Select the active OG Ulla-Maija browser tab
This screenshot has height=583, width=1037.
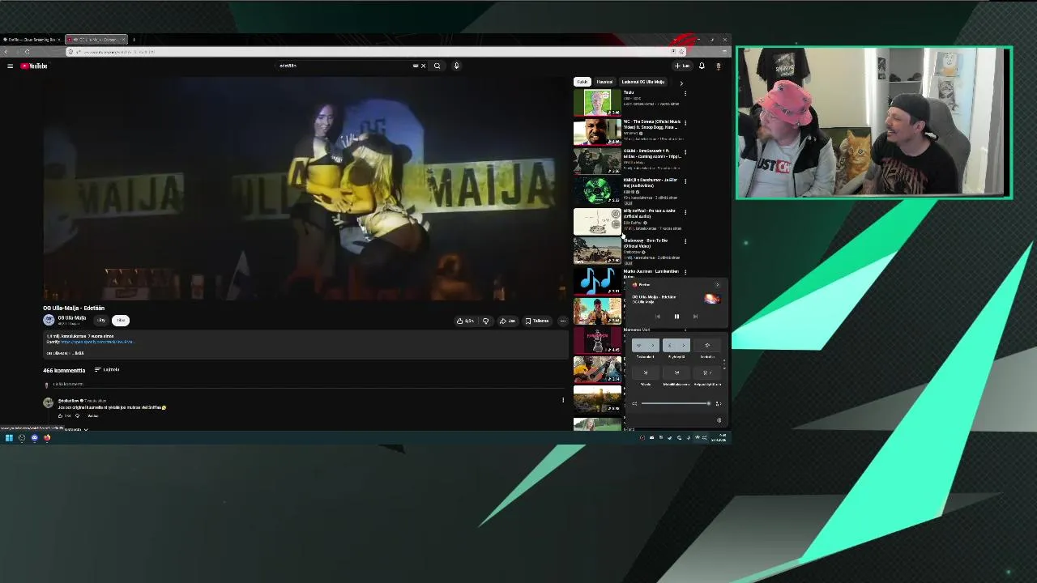point(96,39)
